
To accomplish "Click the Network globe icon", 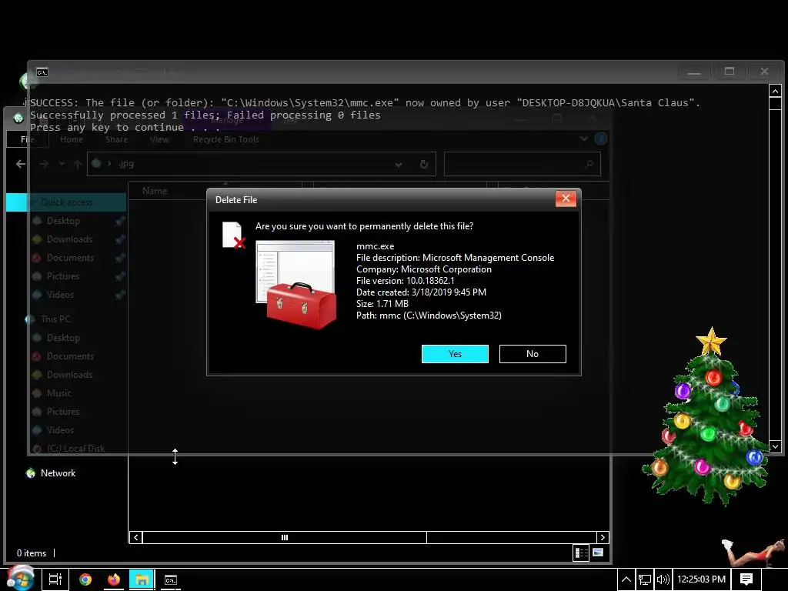I will pyautogui.click(x=31, y=473).
